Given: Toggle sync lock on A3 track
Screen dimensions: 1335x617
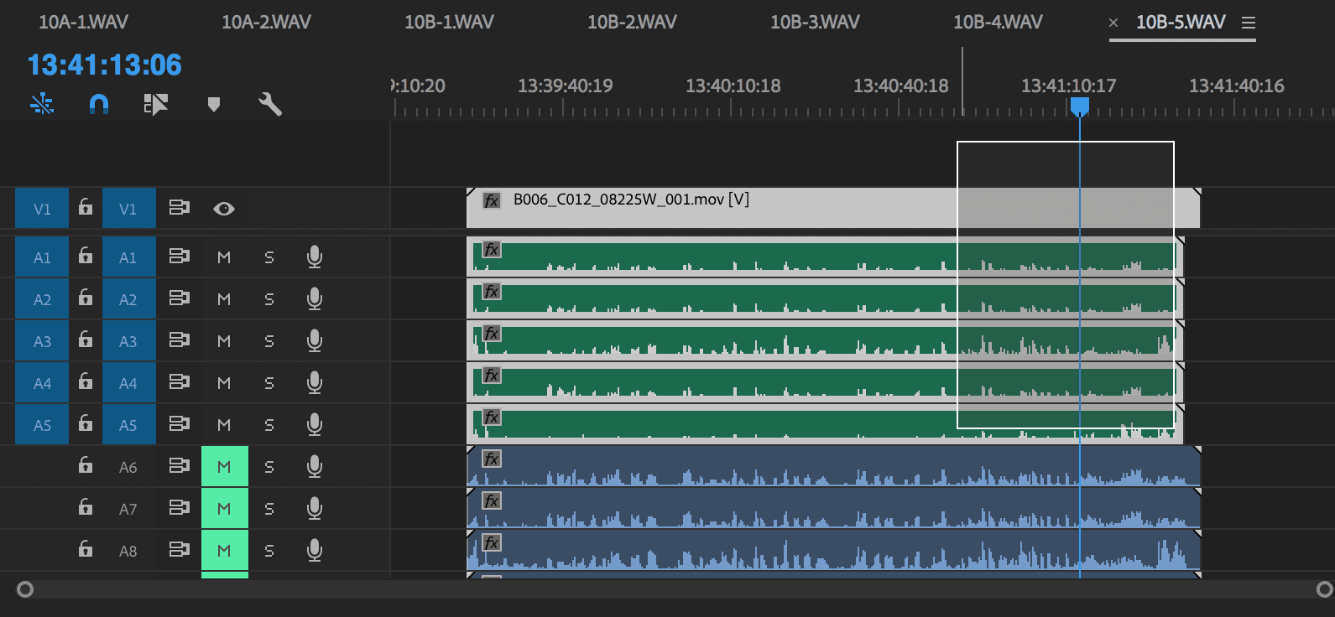Looking at the screenshot, I should [x=179, y=341].
